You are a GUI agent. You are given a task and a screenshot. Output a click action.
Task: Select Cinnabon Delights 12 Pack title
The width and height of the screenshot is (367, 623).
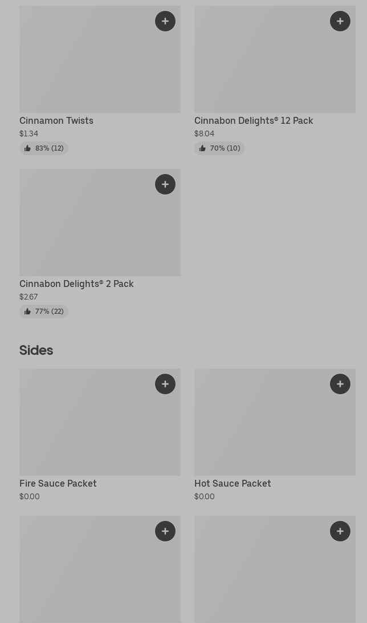(x=254, y=120)
